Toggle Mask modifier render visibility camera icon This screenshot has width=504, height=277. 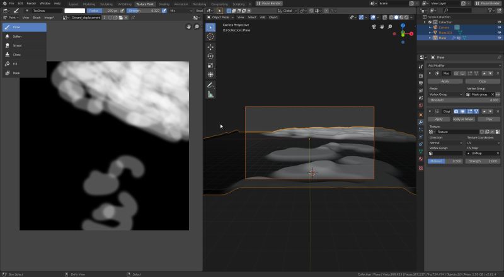pyautogui.click(x=456, y=74)
